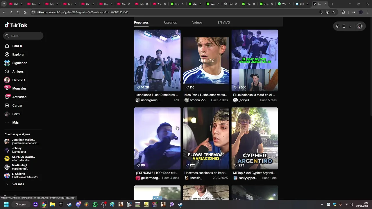Click the download desktop app icon
The height and width of the screenshot is (209, 372).
350,26
